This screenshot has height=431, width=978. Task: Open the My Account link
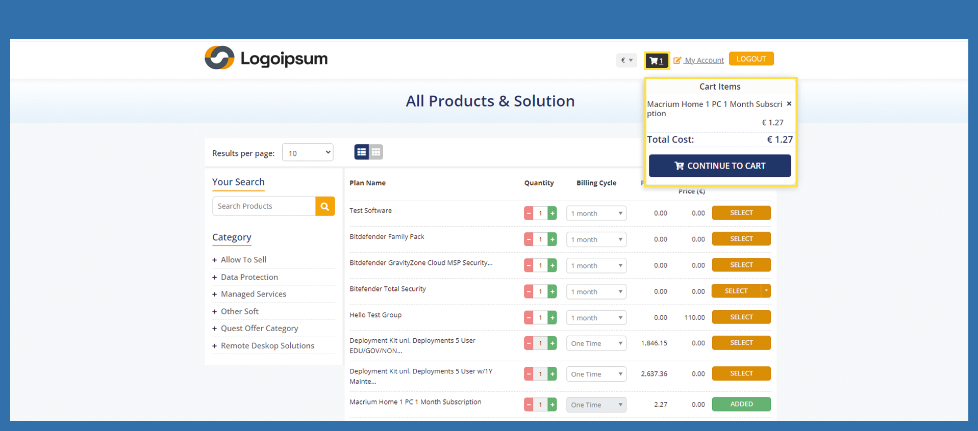(x=704, y=60)
